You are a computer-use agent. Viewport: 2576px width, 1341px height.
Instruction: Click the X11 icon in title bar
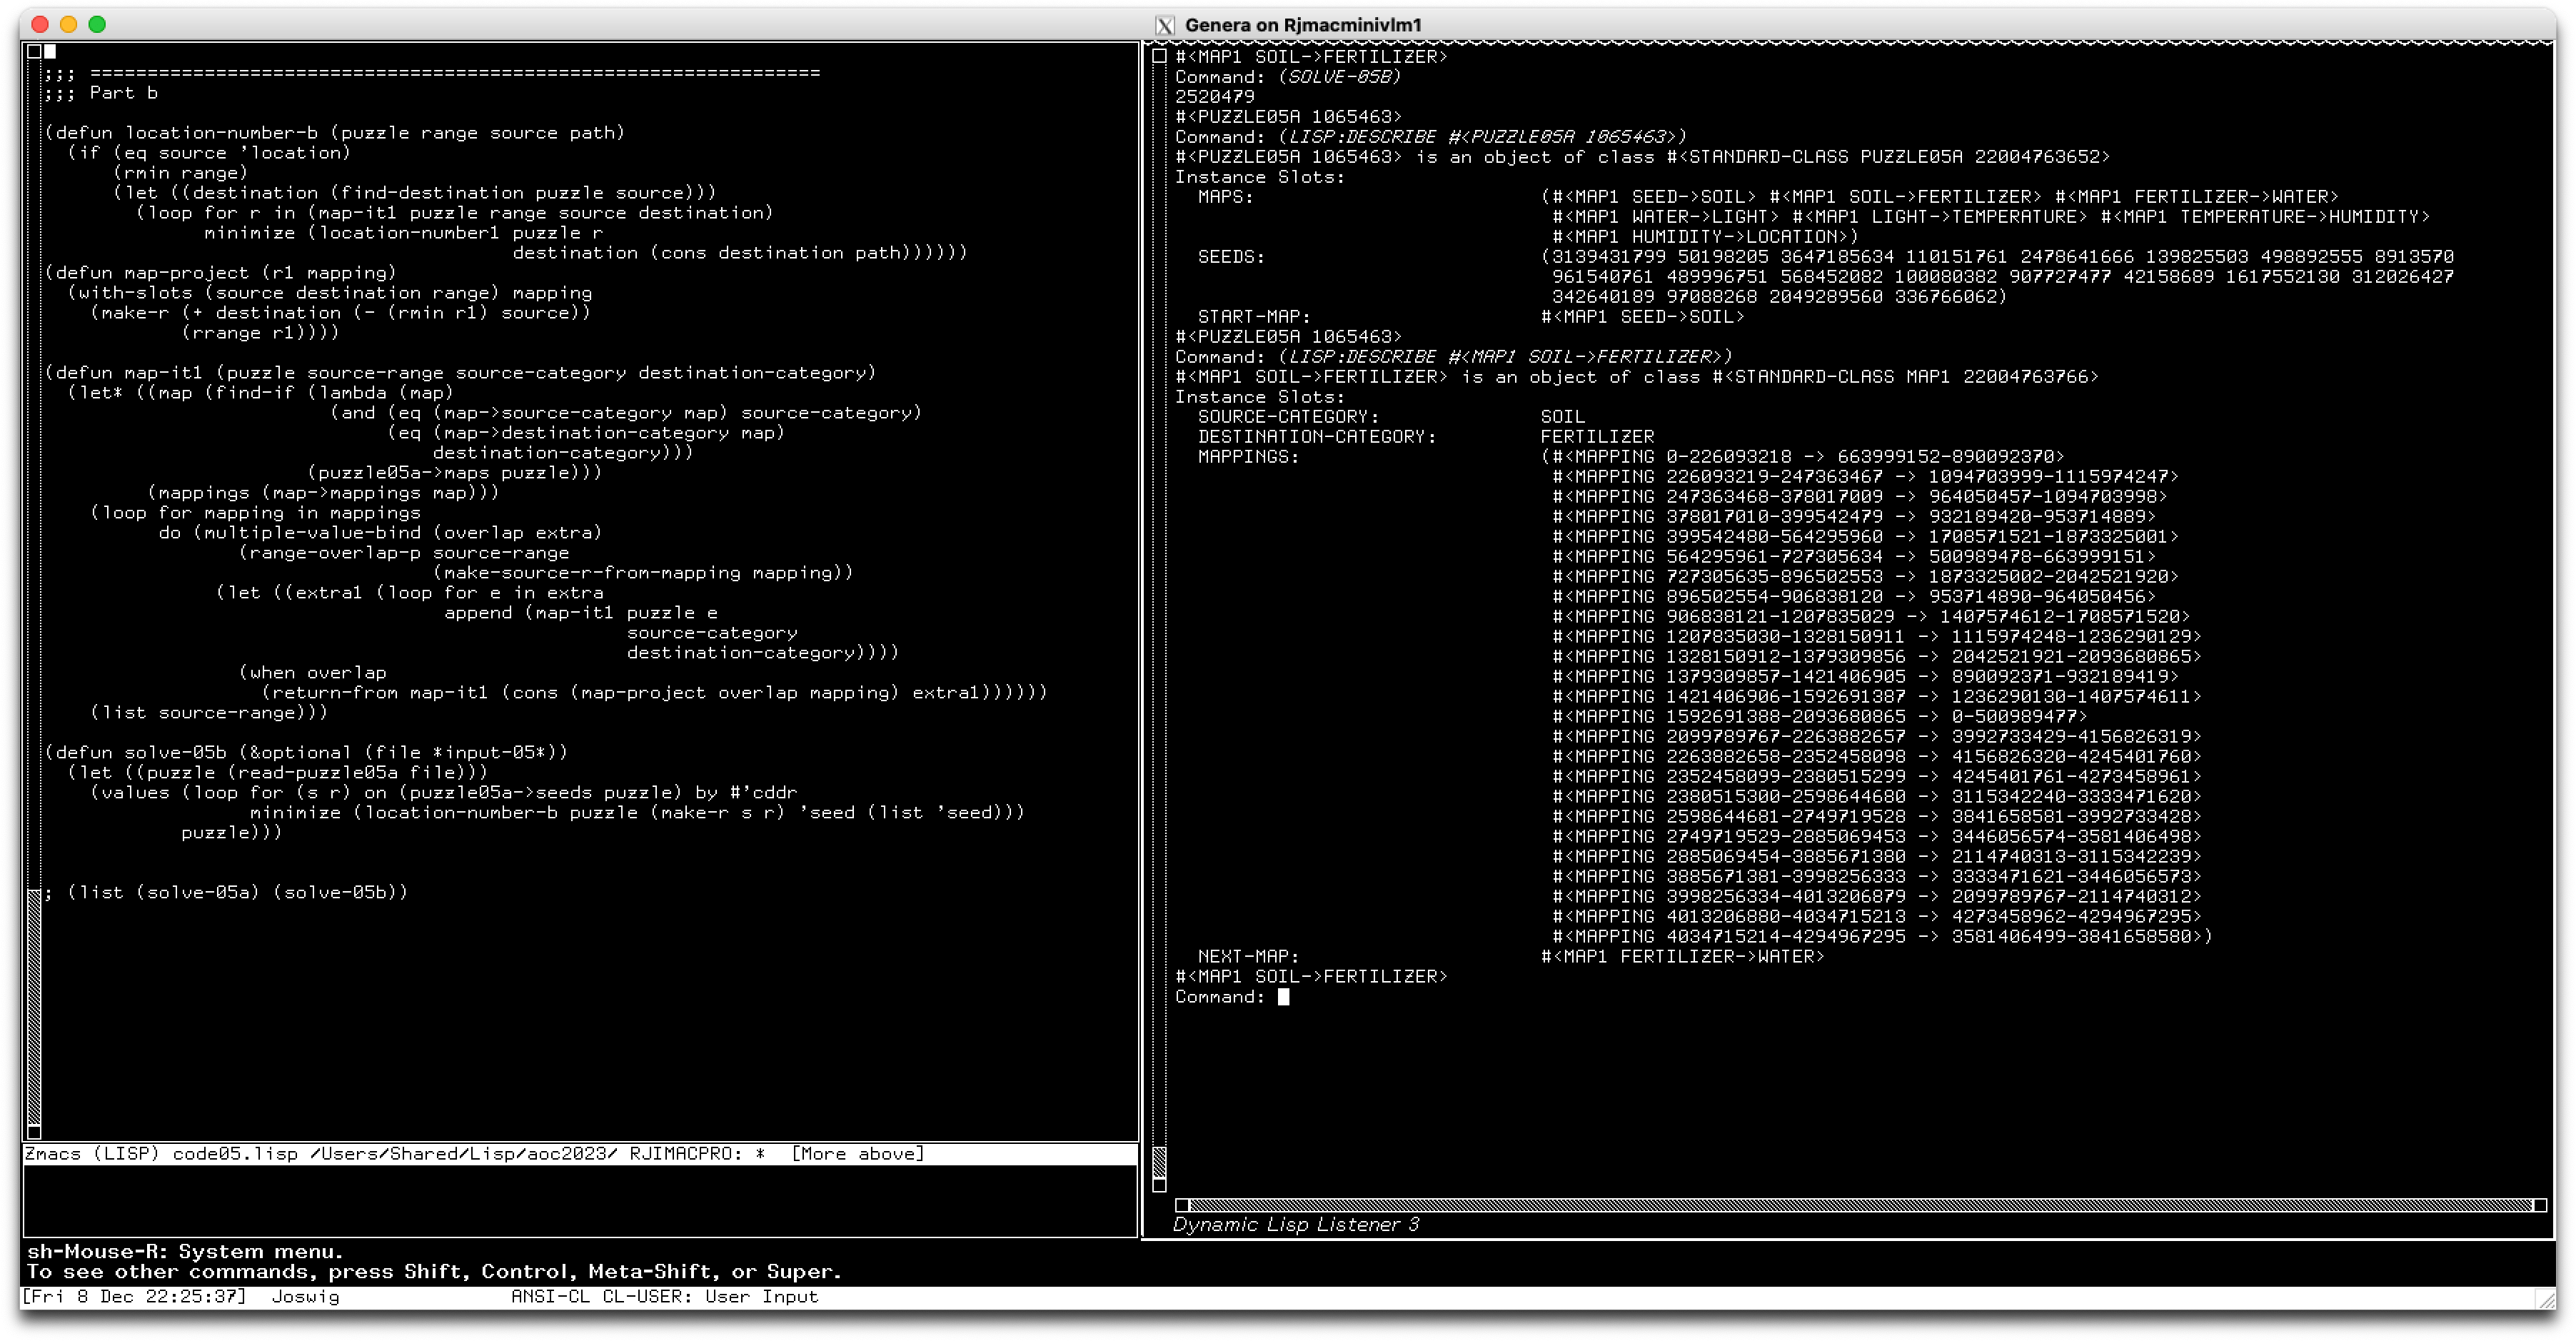[1165, 25]
